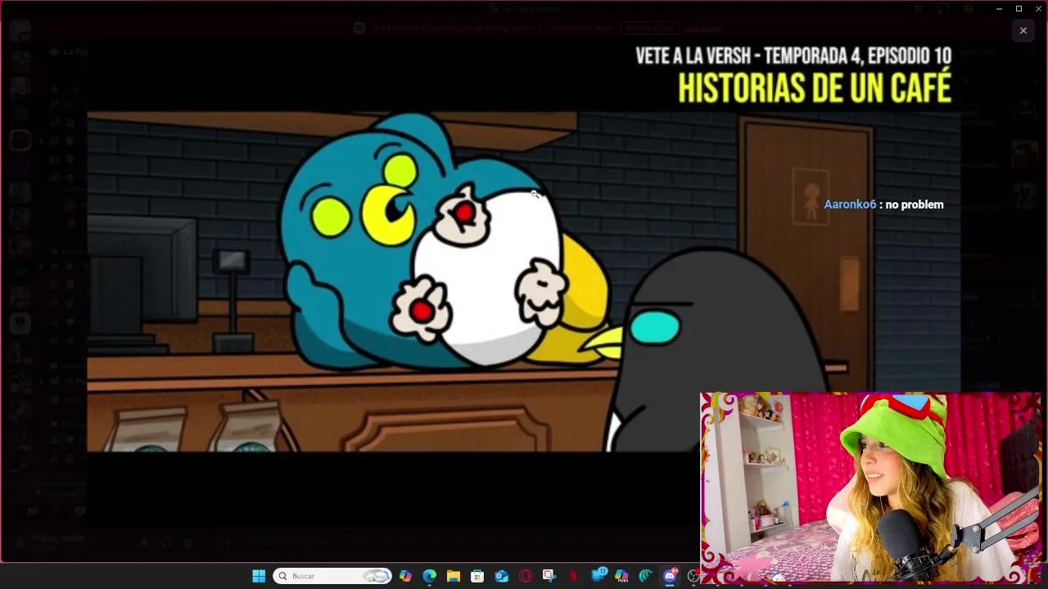Open Netflix from the taskbar

(x=573, y=576)
